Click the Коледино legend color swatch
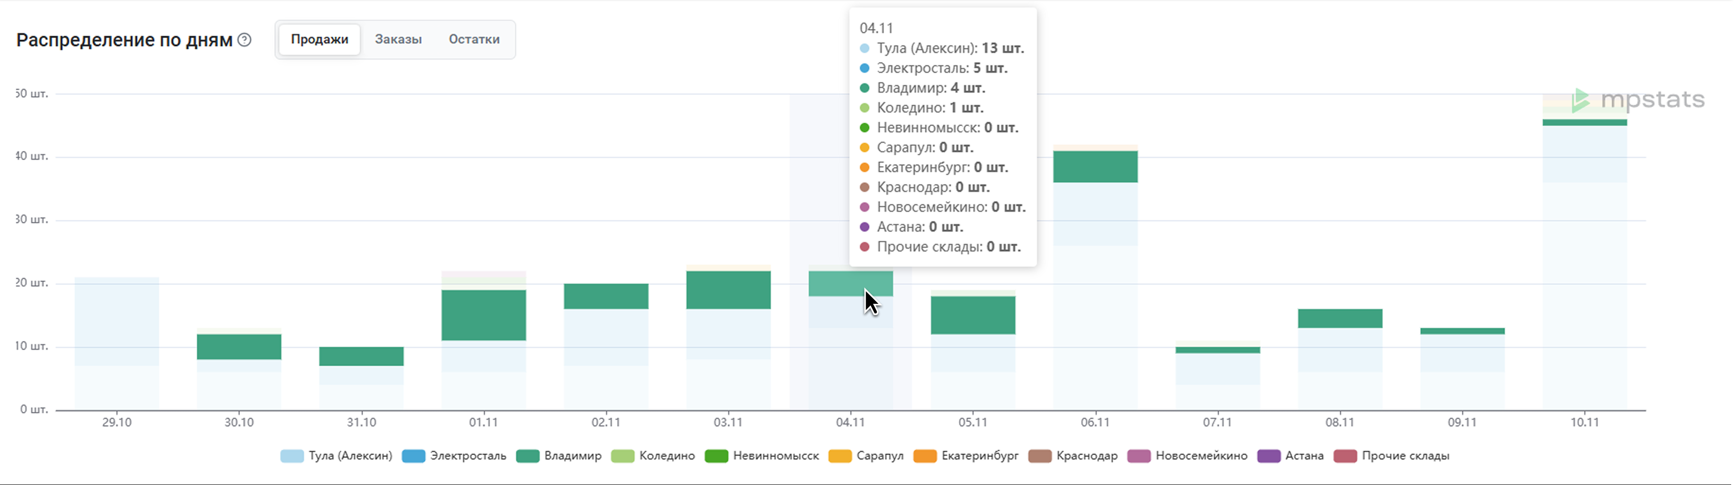Viewport: 1734px width, 485px height. 623,456
